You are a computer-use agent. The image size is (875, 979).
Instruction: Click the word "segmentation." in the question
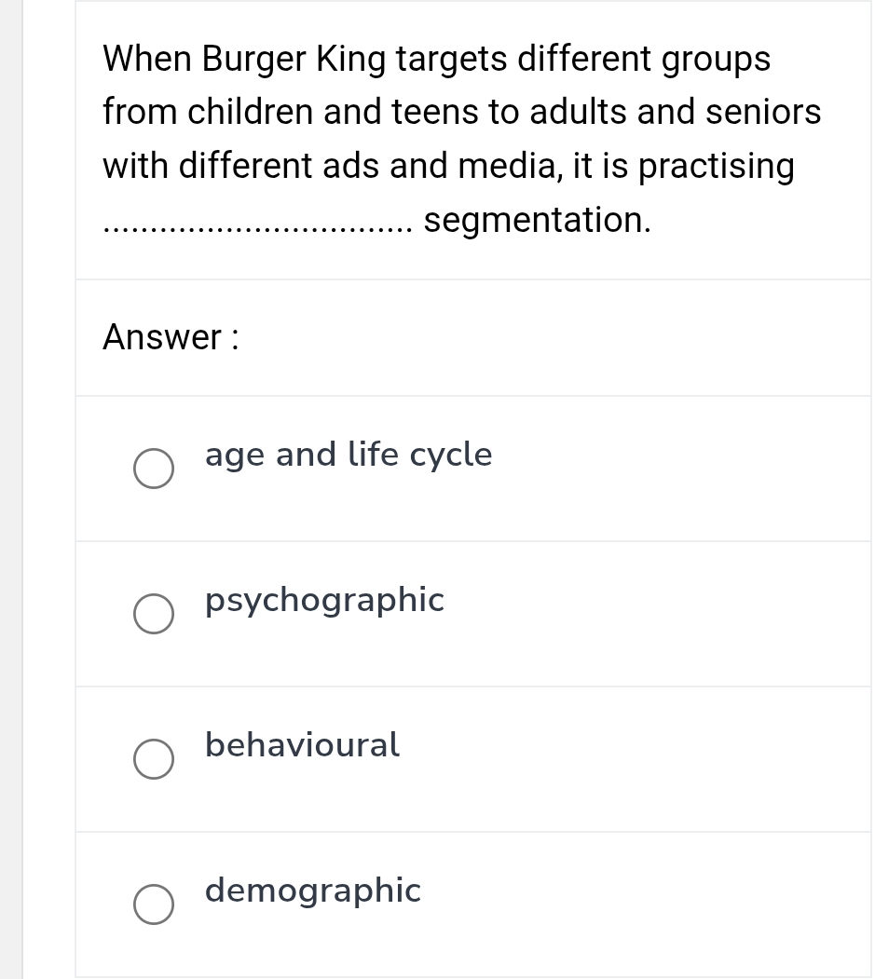(x=537, y=221)
